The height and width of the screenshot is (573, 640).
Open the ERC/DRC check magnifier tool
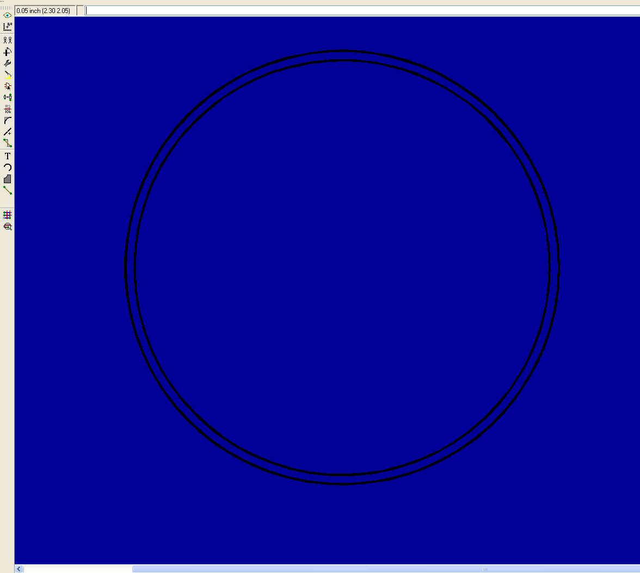coord(8,226)
